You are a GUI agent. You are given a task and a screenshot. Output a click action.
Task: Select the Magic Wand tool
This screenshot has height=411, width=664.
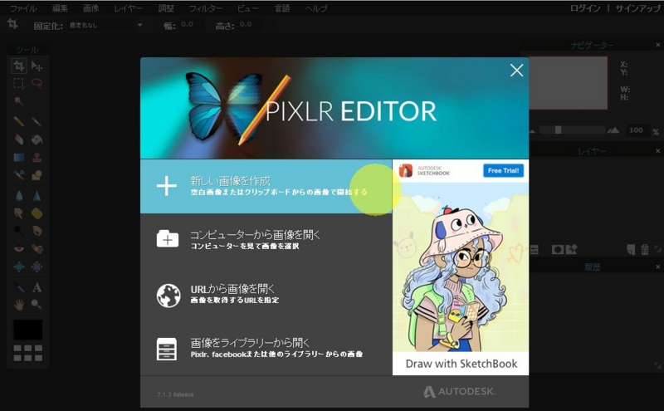point(18,100)
